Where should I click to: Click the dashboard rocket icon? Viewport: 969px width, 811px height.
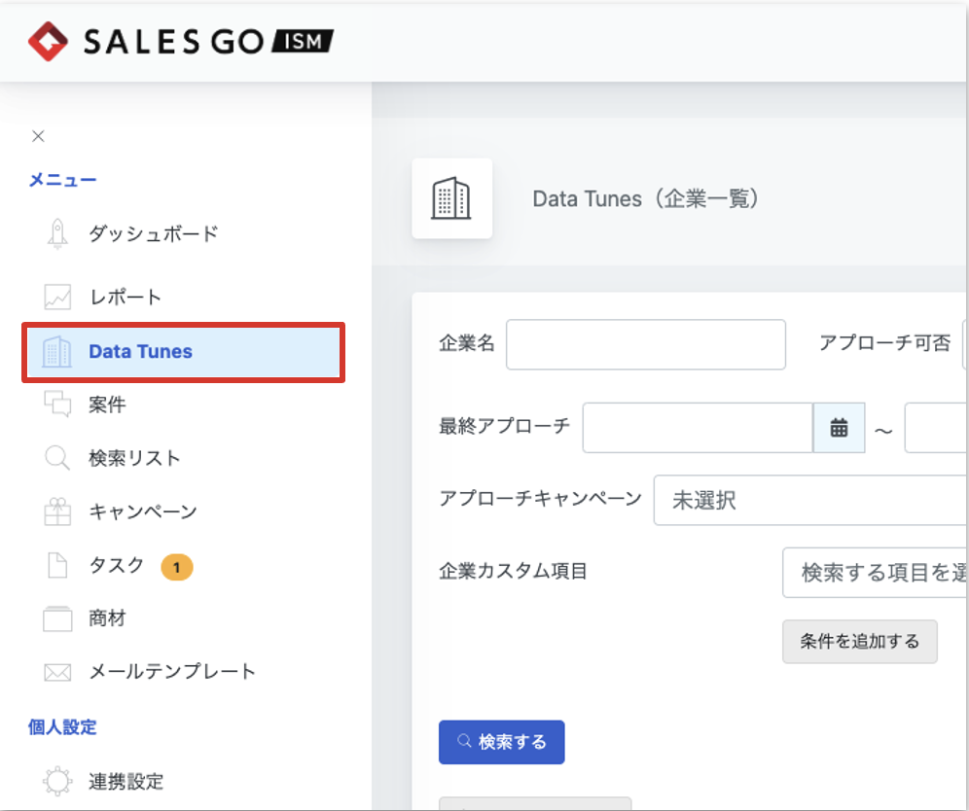pos(57,233)
